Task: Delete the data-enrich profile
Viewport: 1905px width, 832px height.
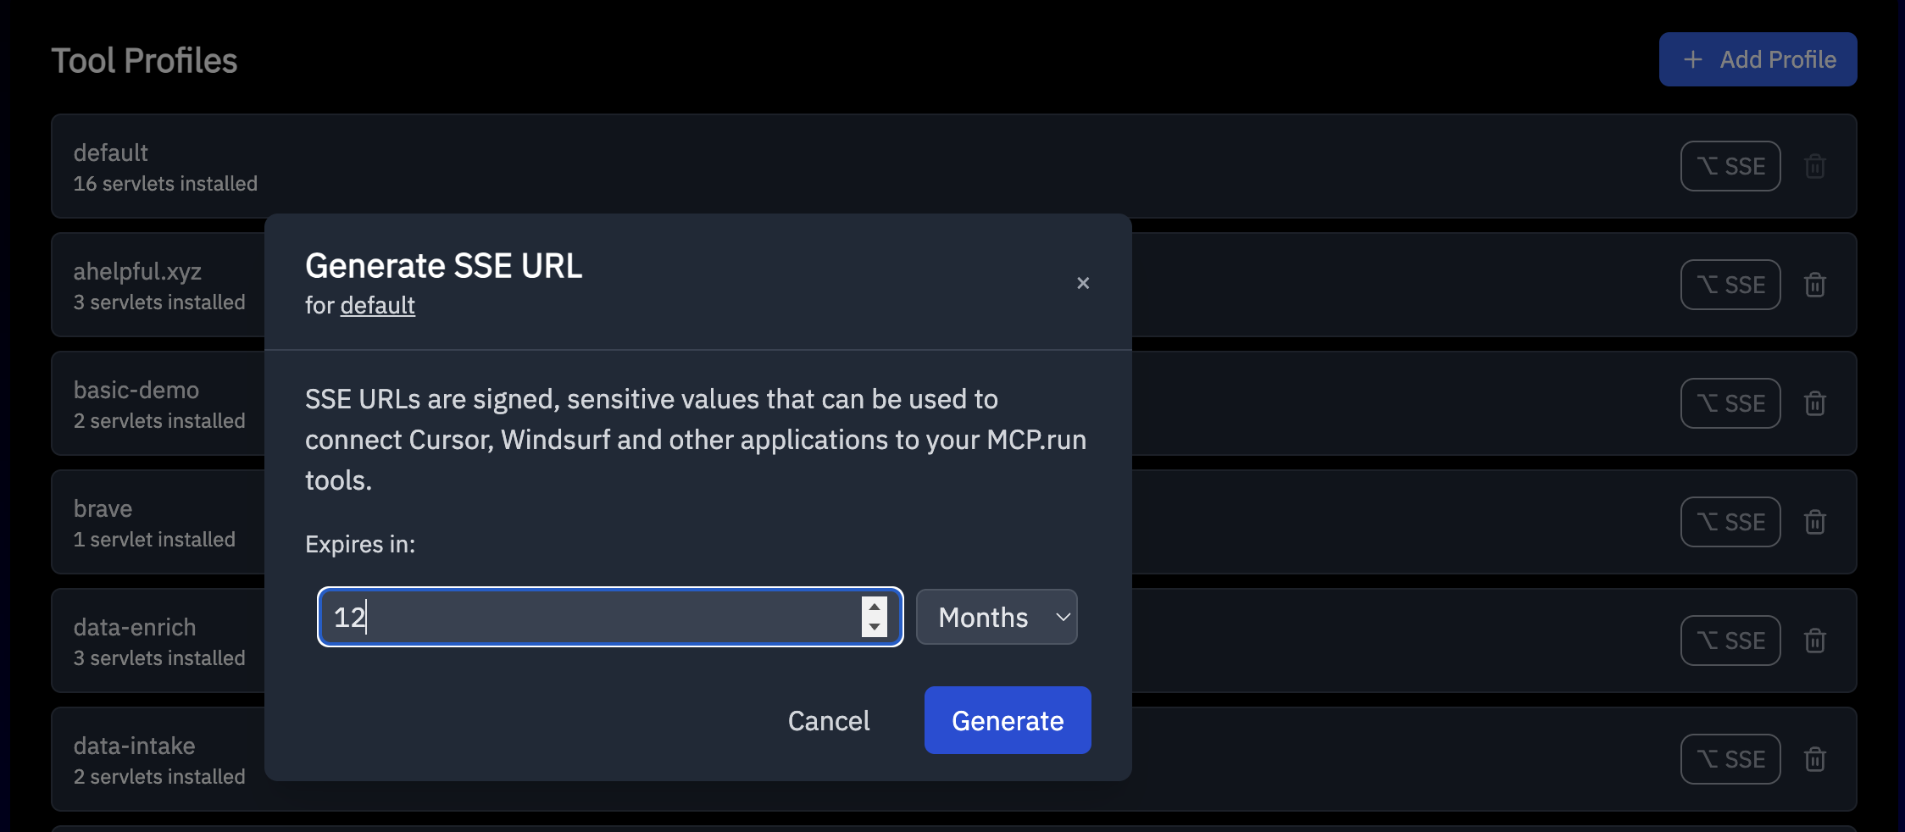Action: point(1814,641)
